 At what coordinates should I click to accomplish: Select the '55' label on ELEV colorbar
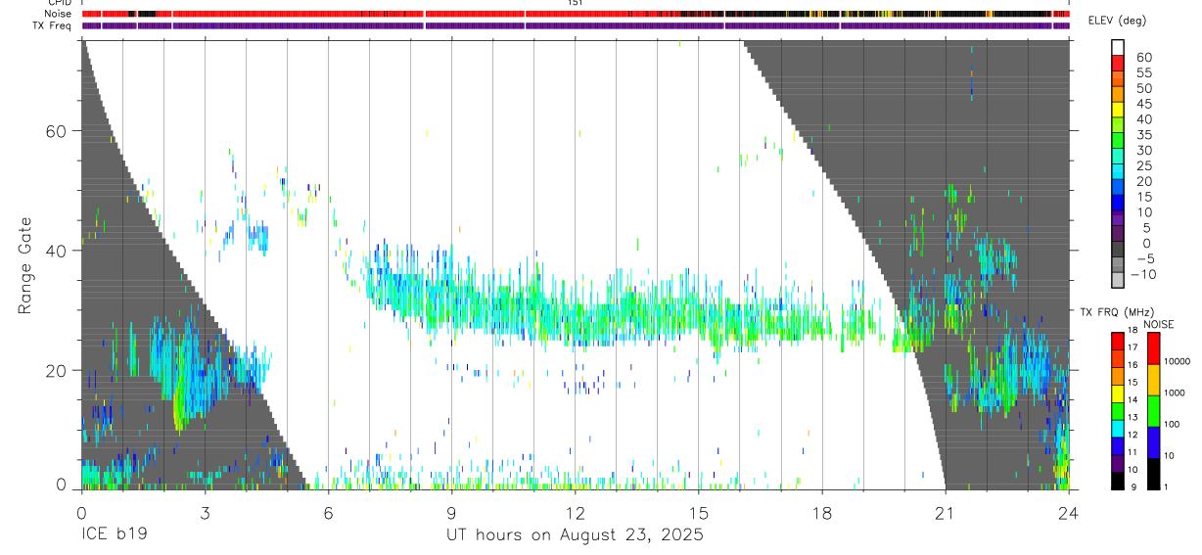[1143, 72]
